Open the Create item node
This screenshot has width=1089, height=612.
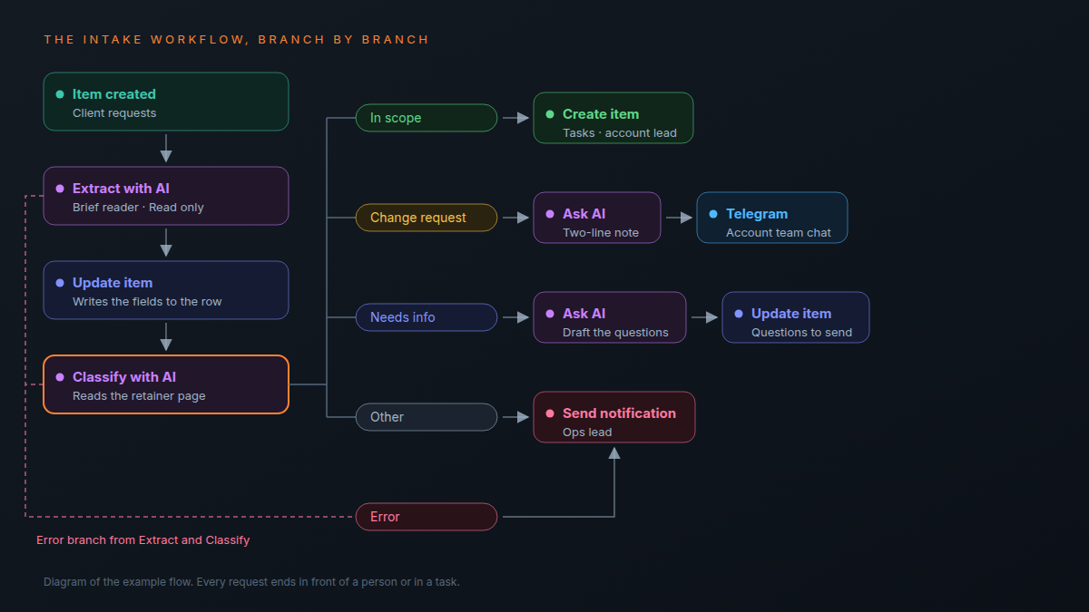click(x=613, y=118)
